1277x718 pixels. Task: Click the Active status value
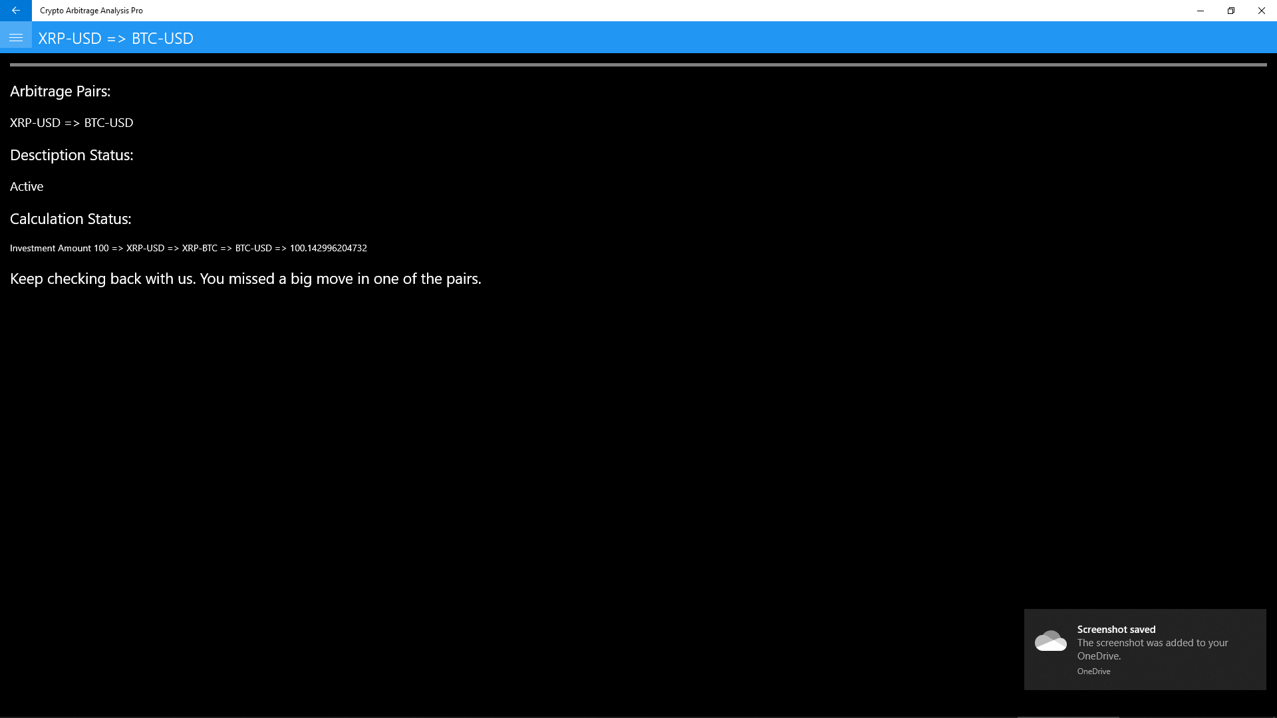27,187
